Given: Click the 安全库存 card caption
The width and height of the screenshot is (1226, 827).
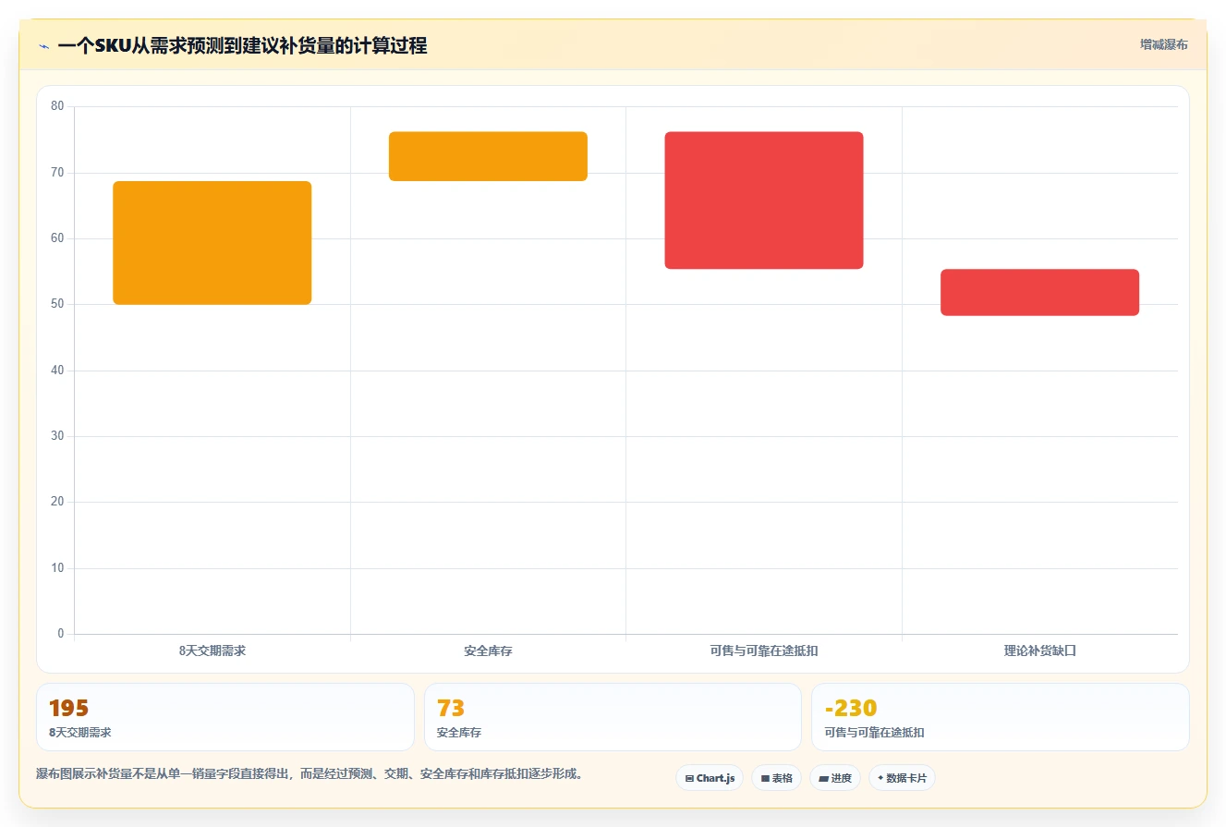Looking at the screenshot, I should click(x=459, y=733).
